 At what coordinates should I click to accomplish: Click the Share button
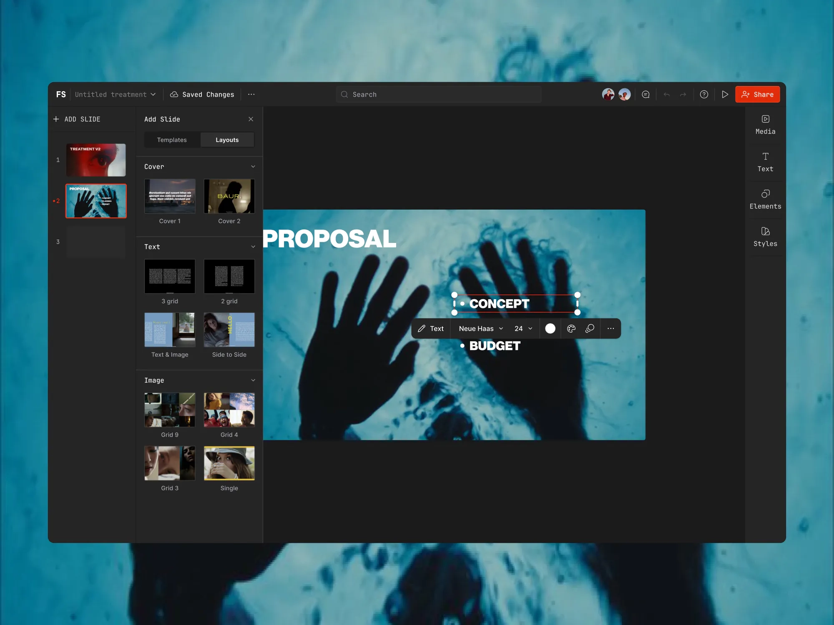757,95
